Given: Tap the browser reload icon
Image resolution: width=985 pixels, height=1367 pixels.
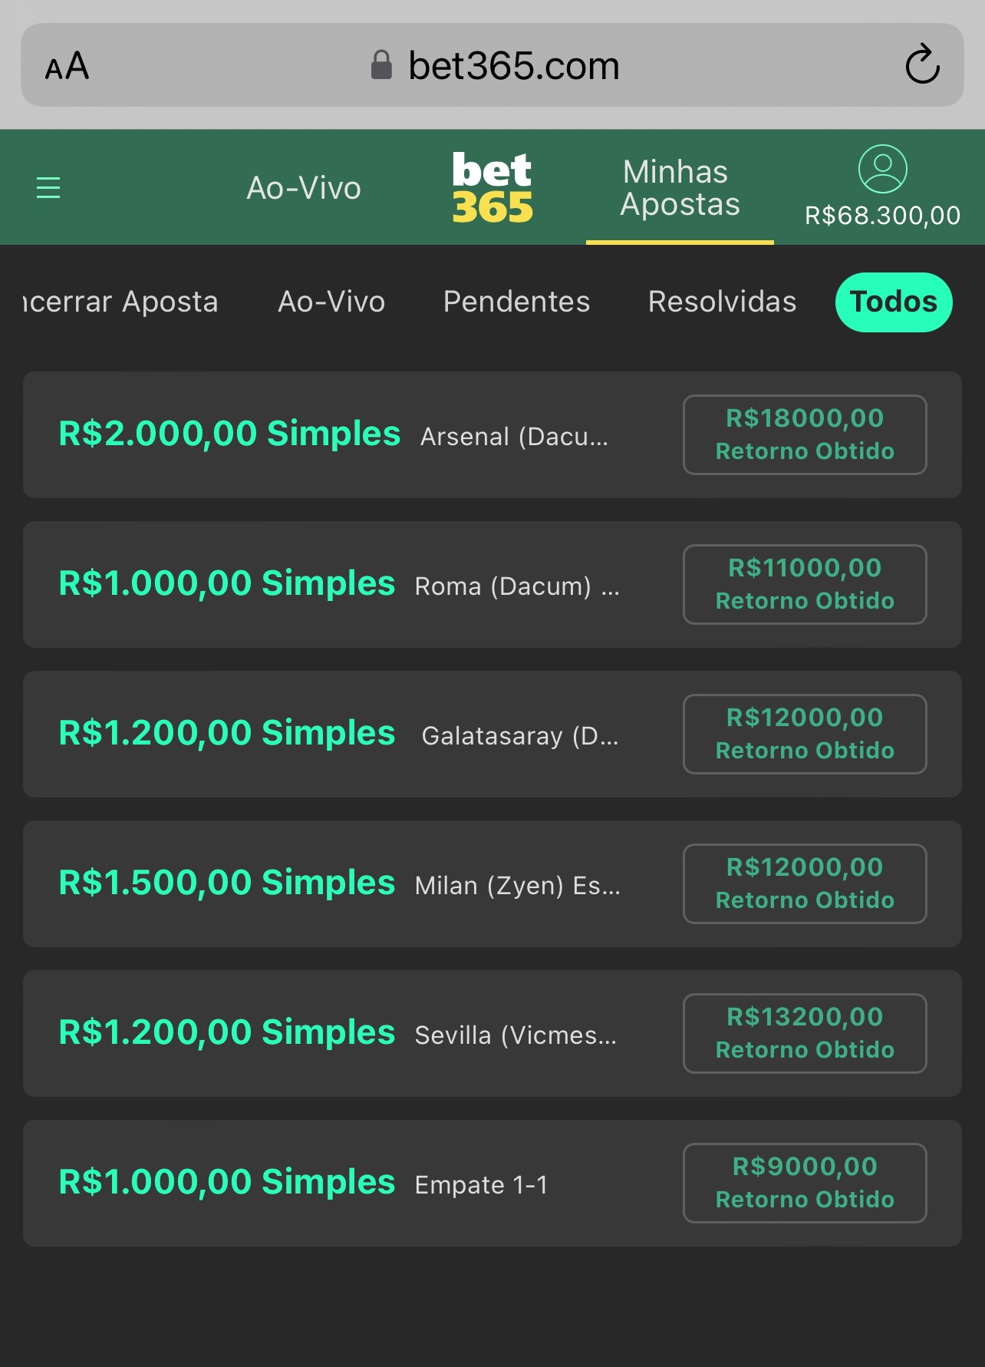Looking at the screenshot, I should point(922,64).
